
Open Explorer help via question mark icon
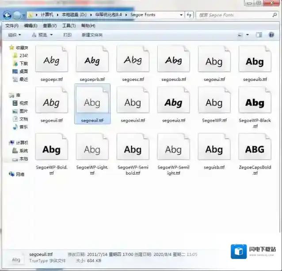(x=271, y=35)
